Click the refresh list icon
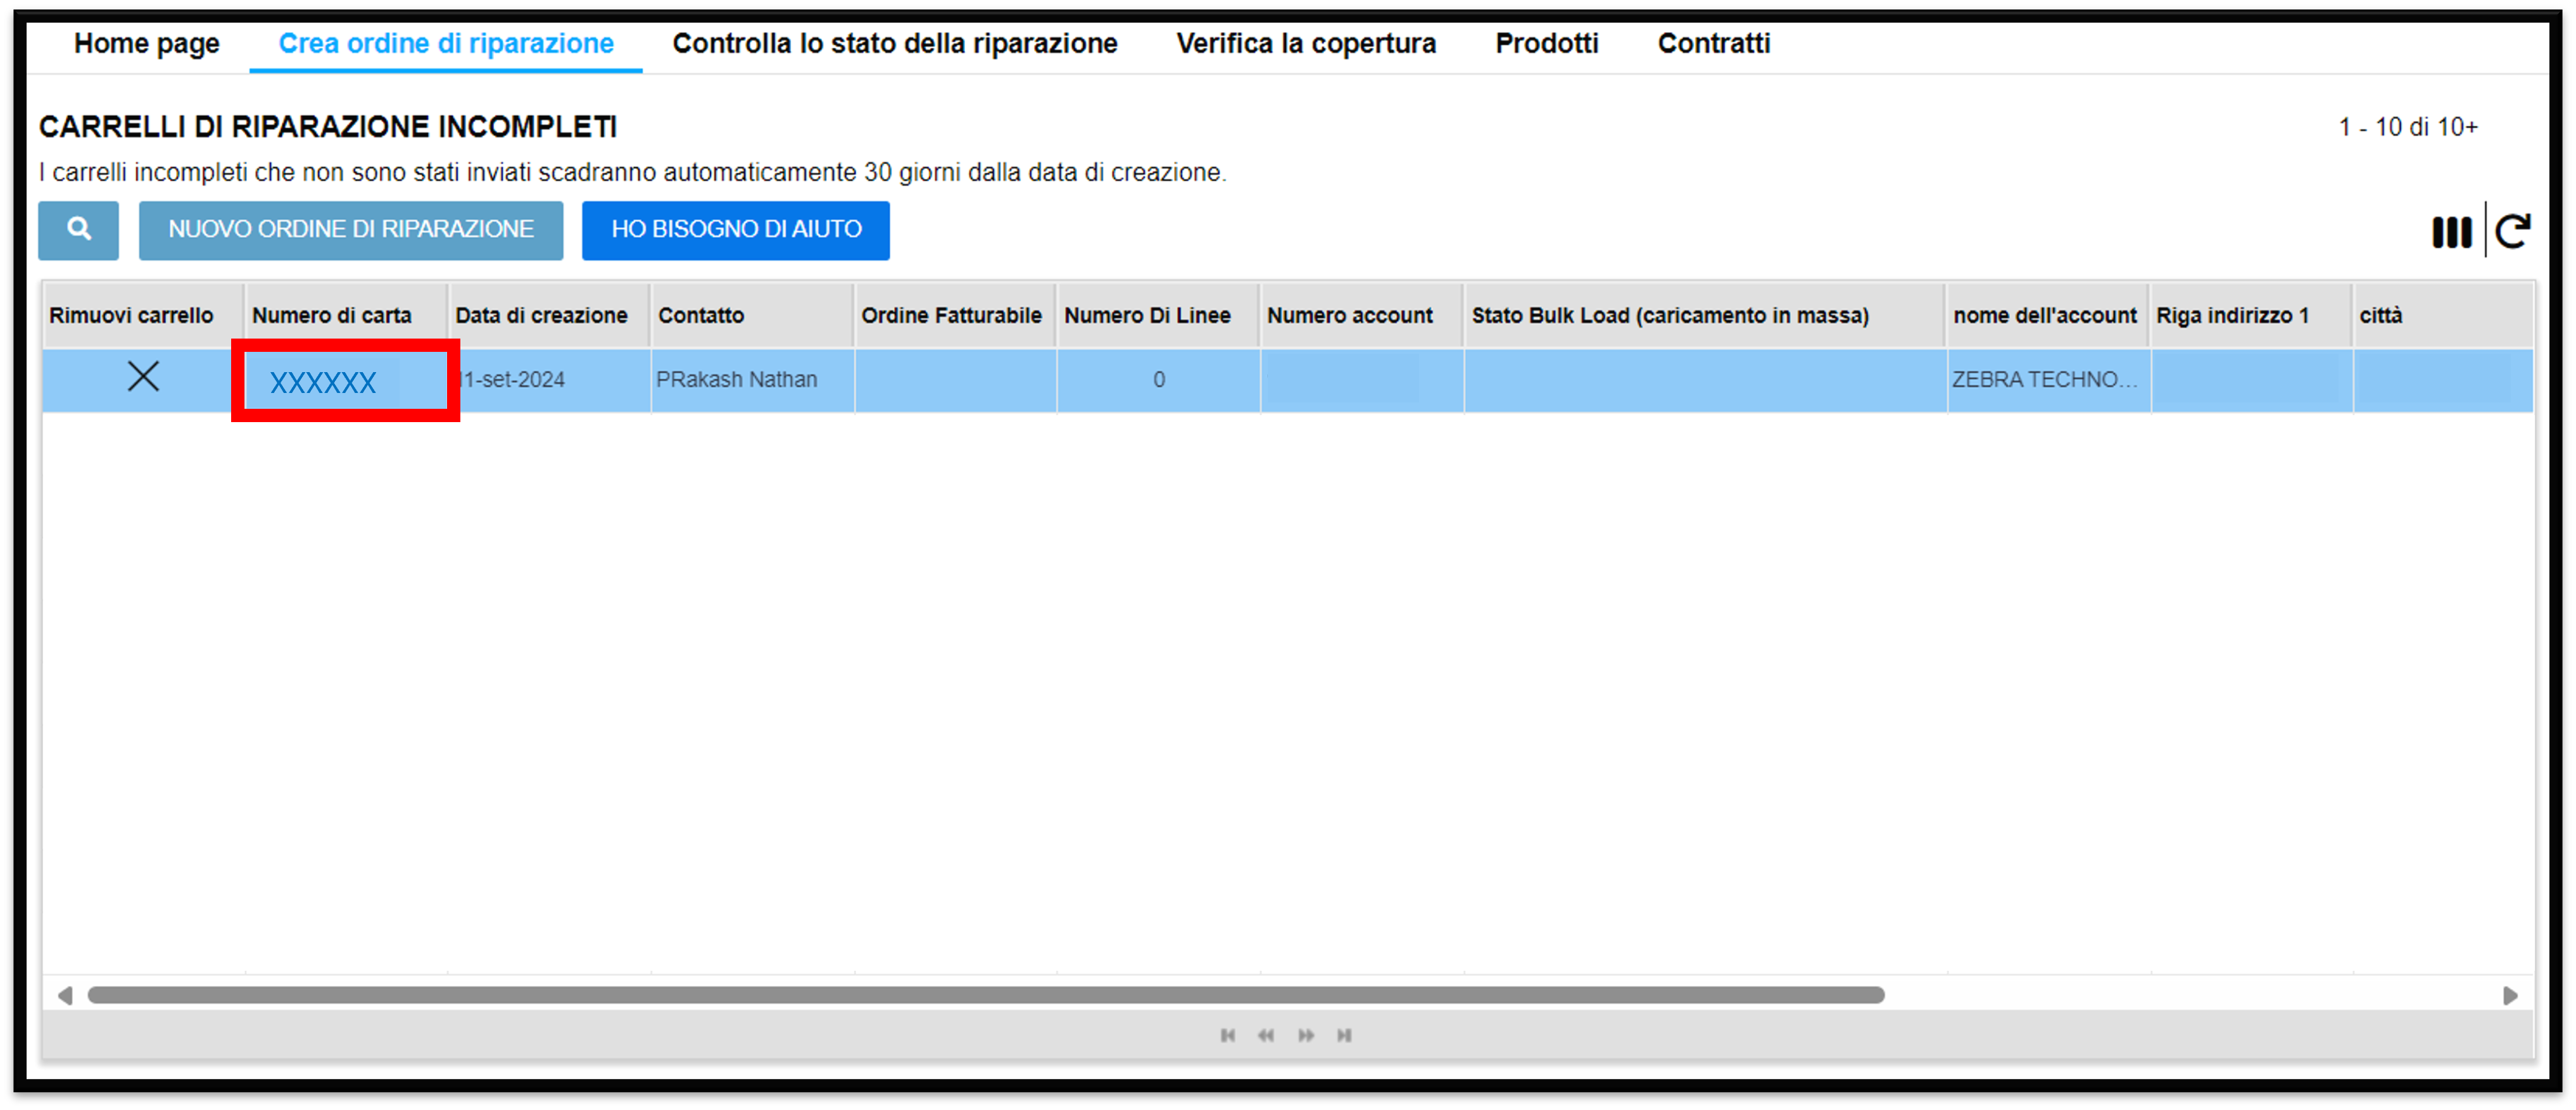This screenshot has width=2576, height=1110. tap(2514, 232)
